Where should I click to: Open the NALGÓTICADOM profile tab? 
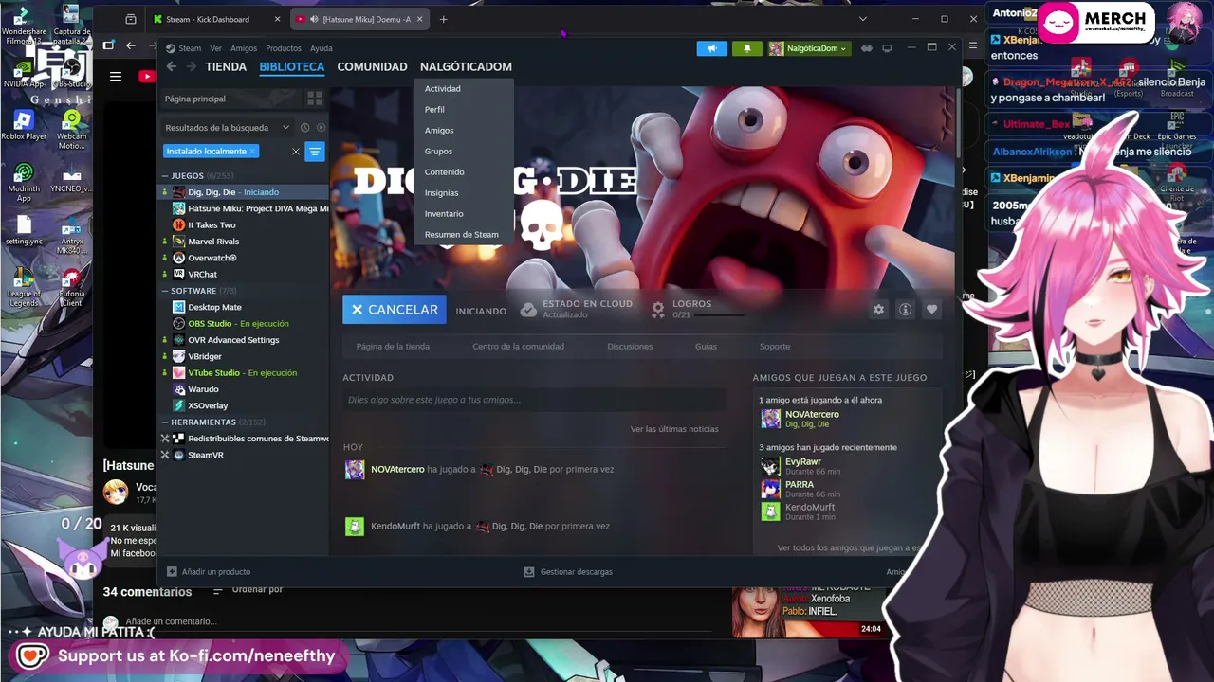[466, 66]
